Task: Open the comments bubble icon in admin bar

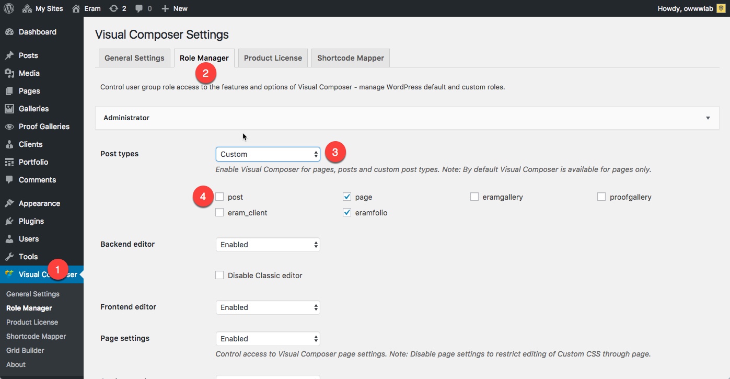Action: click(x=139, y=8)
